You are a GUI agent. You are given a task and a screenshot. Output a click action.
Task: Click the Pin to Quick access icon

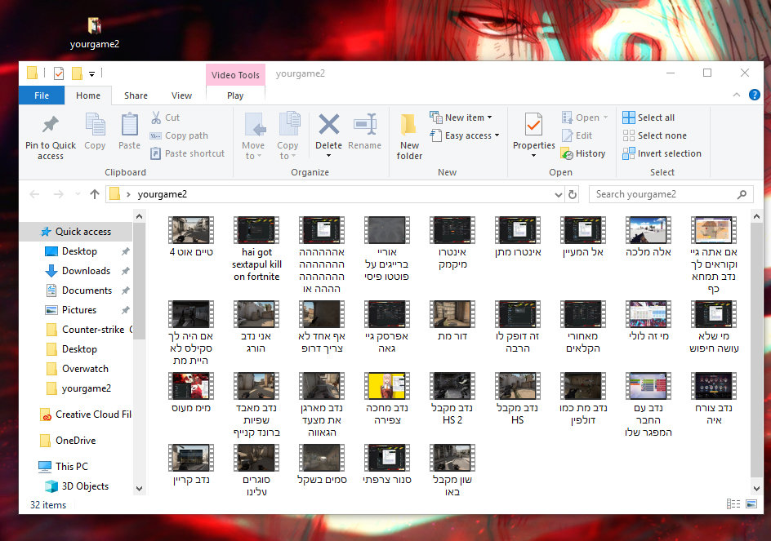pyautogui.click(x=50, y=125)
